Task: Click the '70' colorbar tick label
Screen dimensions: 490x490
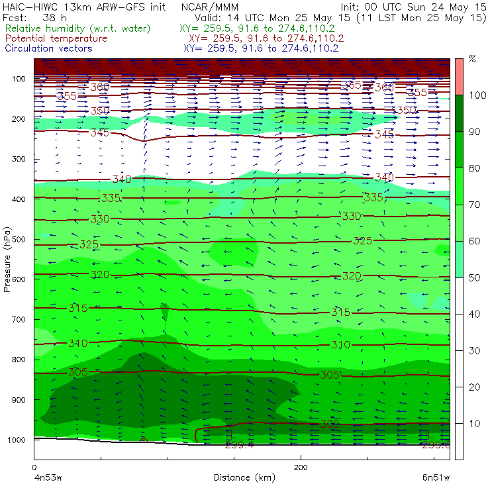Action: pos(474,205)
